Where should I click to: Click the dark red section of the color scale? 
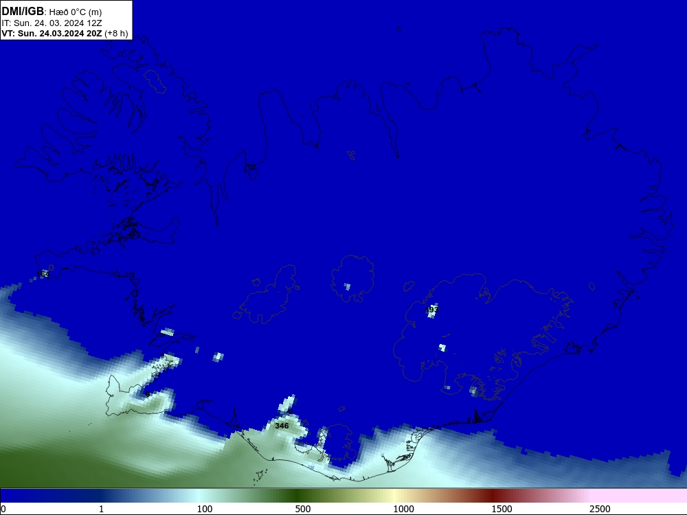tap(493, 496)
